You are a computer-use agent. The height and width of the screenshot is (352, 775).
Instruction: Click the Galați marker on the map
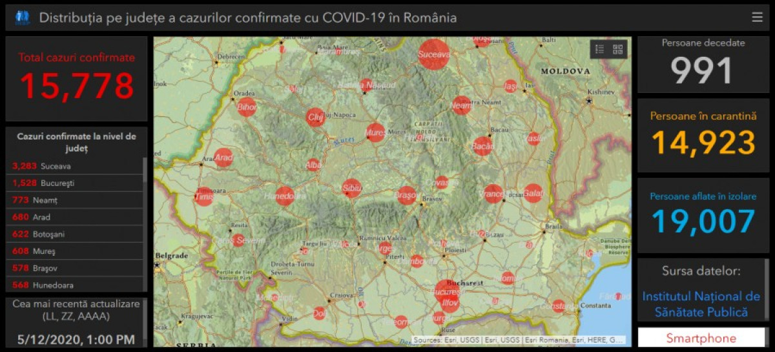(x=533, y=192)
